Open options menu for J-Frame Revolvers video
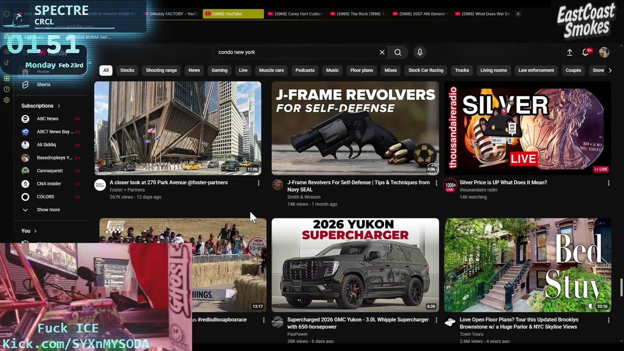 click(436, 183)
